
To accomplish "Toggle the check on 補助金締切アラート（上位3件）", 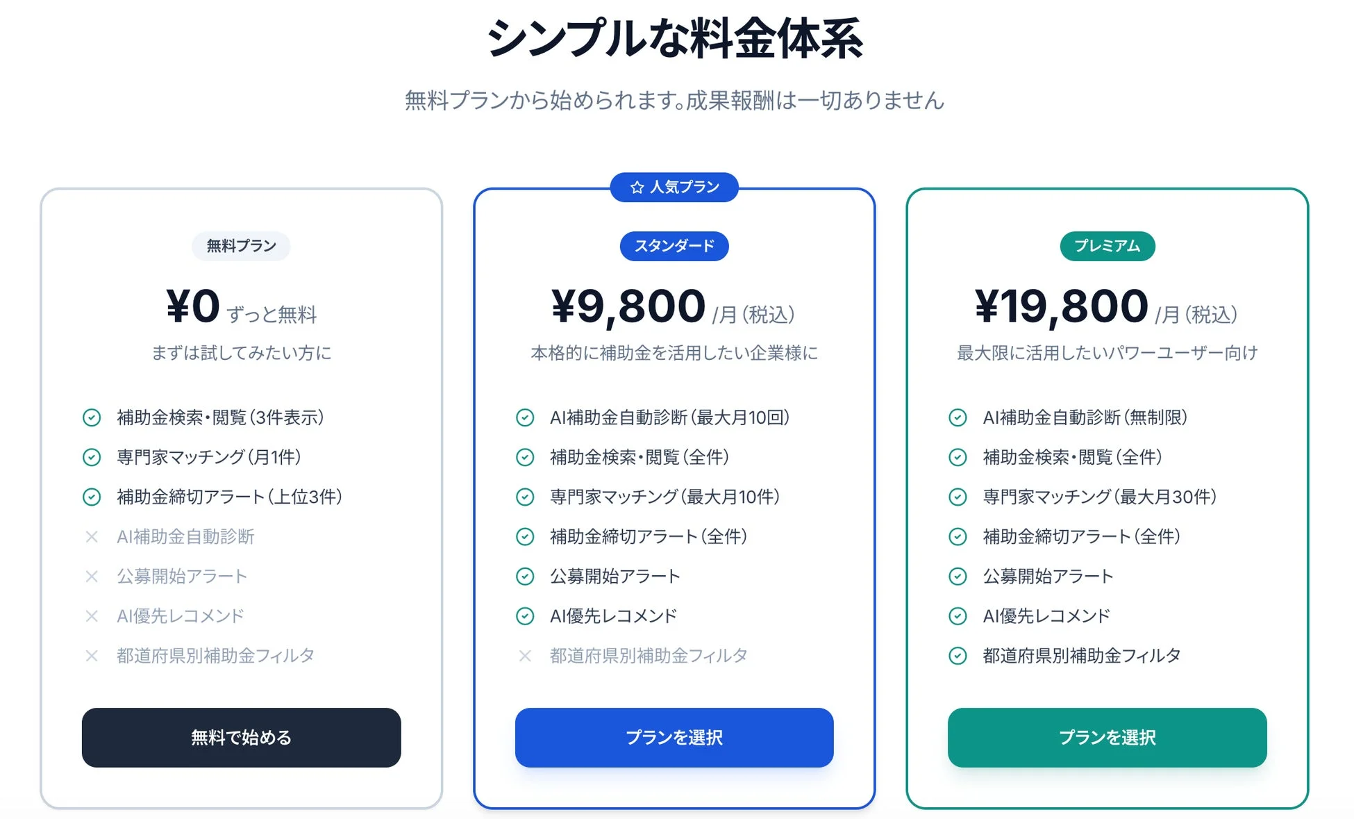I will tap(91, 497).
